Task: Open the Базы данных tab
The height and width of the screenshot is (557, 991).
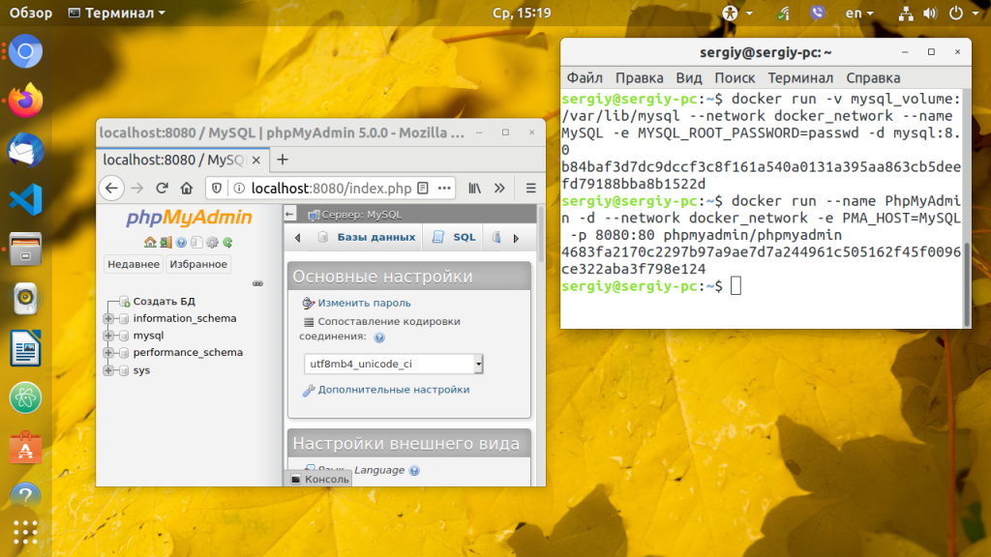Action: pyautogui.click(x=367, y=238)
